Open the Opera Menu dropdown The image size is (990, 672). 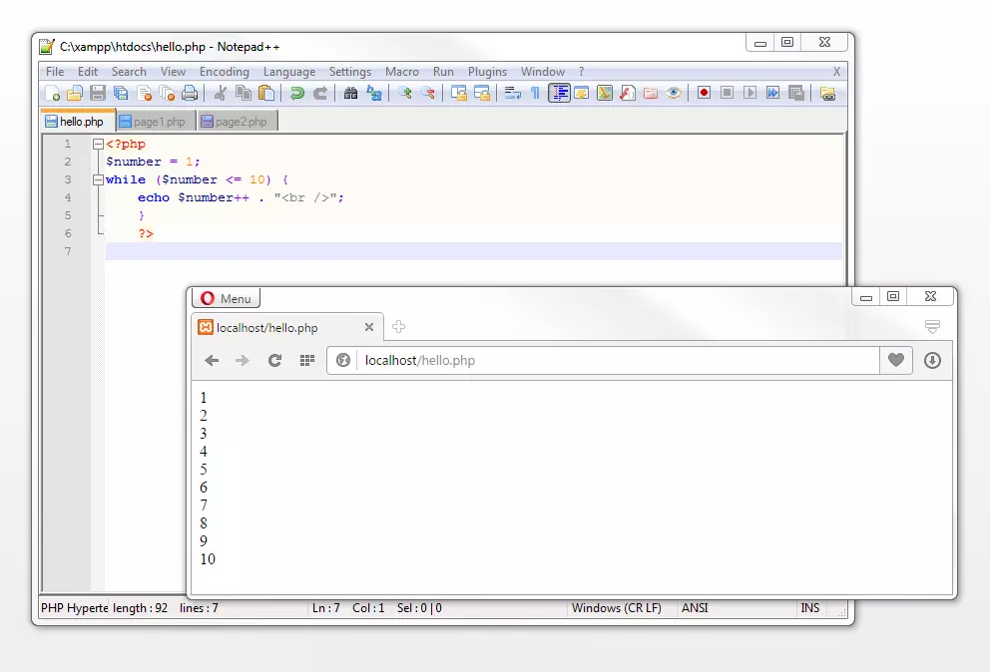pyautogui.click(x=226, y=297)
